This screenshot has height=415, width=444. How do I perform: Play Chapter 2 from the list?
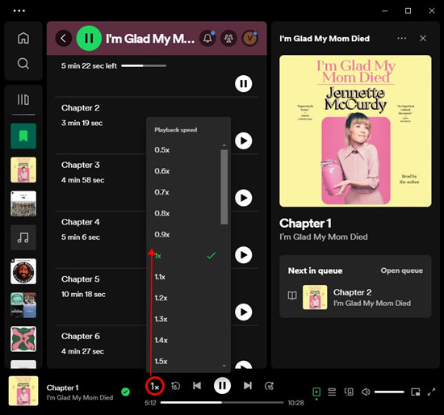pyautogui.click(x=243, y=140)
